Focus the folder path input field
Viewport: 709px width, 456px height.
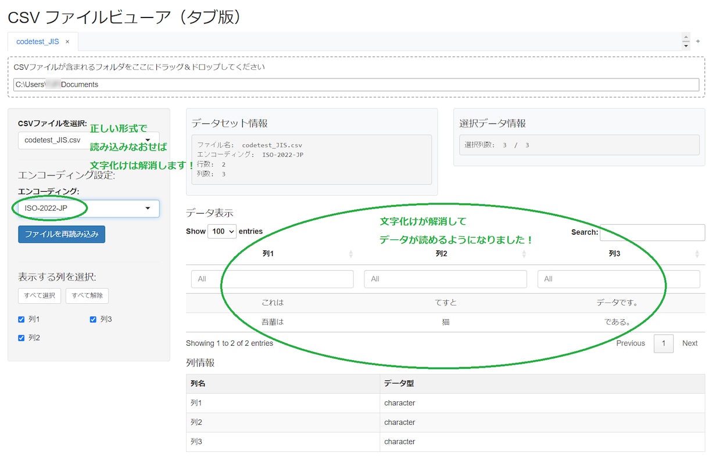click(356, 85)
